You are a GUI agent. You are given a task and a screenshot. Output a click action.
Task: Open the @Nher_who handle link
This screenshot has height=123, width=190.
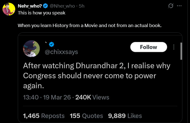click(x=62, y=6)
